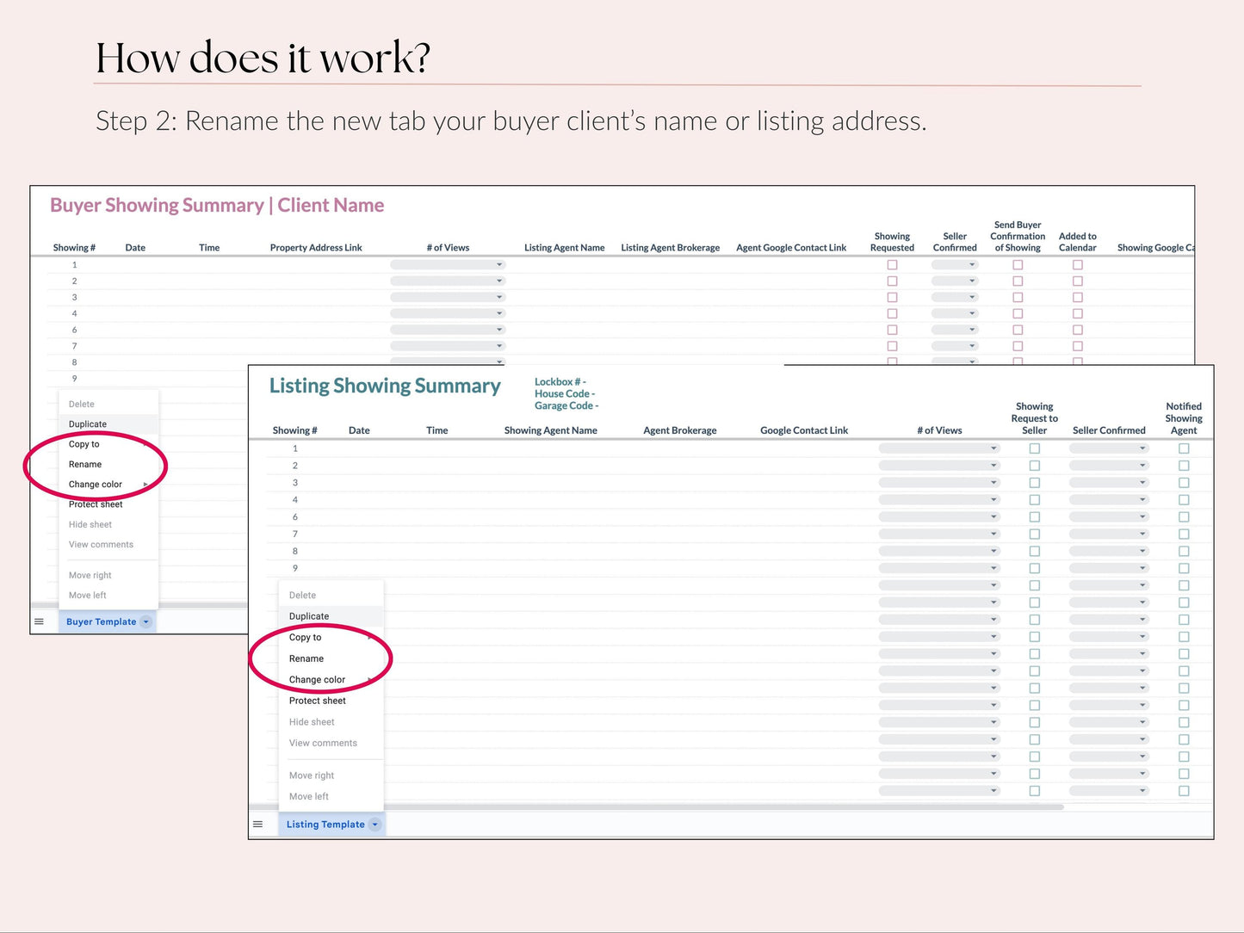Image resolution: width=1244 pixels, height=933 pixels.
Task: Check Showing Requested for buyer showing 1
Action: [893, 265]
